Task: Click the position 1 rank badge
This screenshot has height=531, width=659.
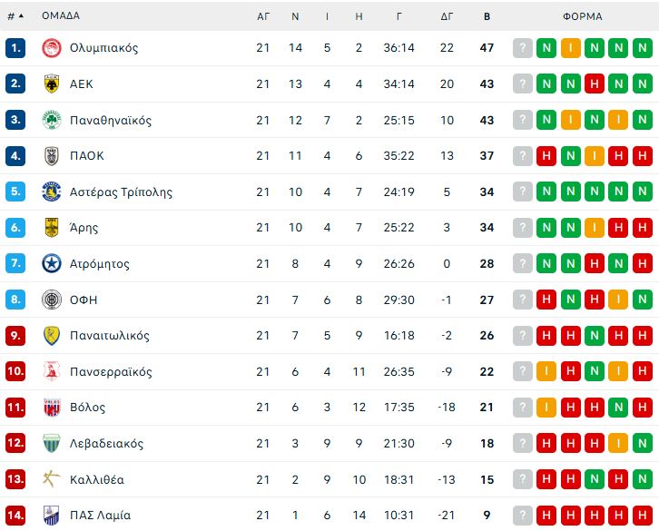Action: [15, 48]
